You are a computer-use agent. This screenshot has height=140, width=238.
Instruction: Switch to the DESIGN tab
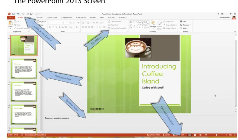pyautogui.click(x=39, y=18)
